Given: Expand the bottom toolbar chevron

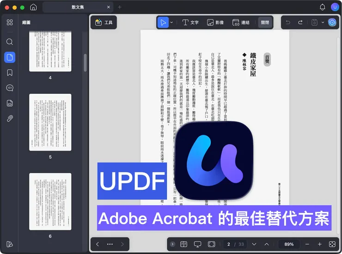Looking at the screenshot, I should click(x=172, y=244).
